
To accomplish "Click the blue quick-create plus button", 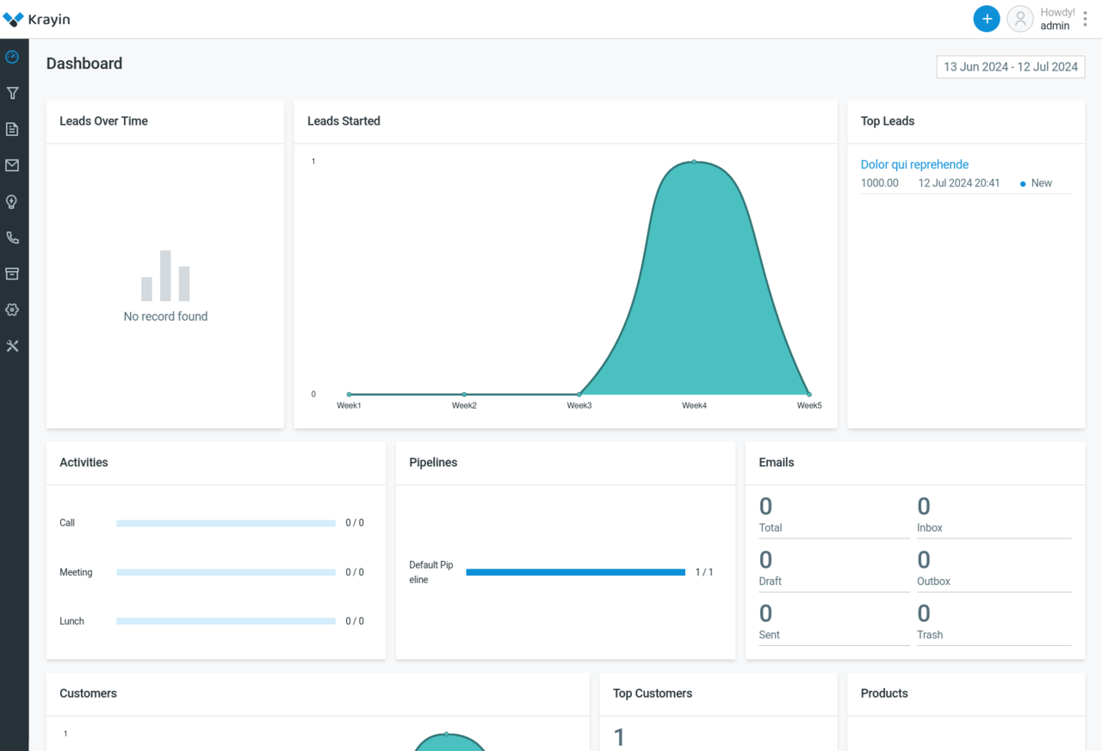I will tap(987, 19).
